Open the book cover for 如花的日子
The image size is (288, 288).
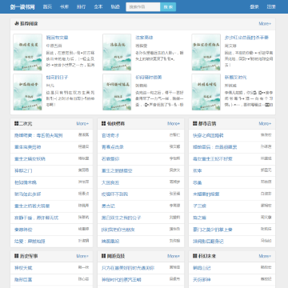(28, 92)
